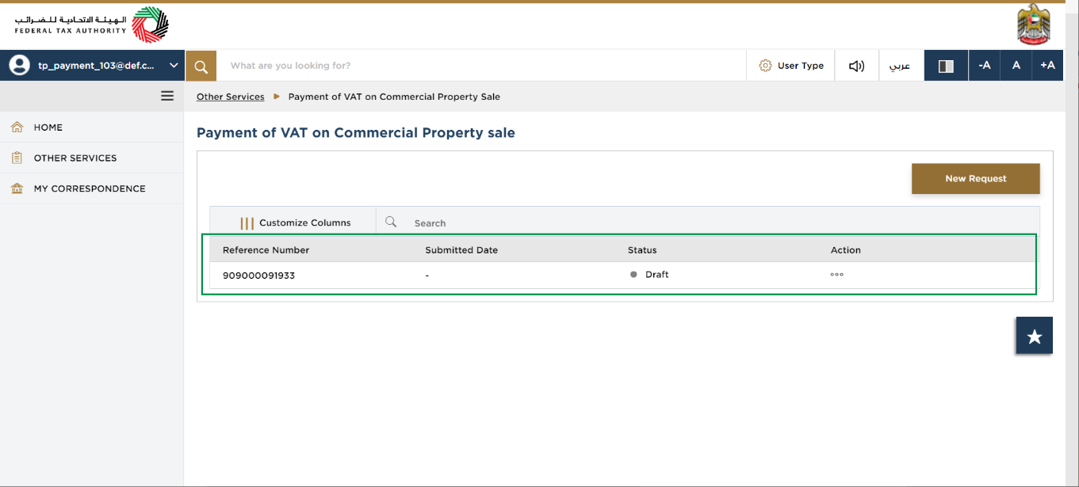
Task: Open OTHER SERVICES in sidebar
Action: (x=75, y=158)
